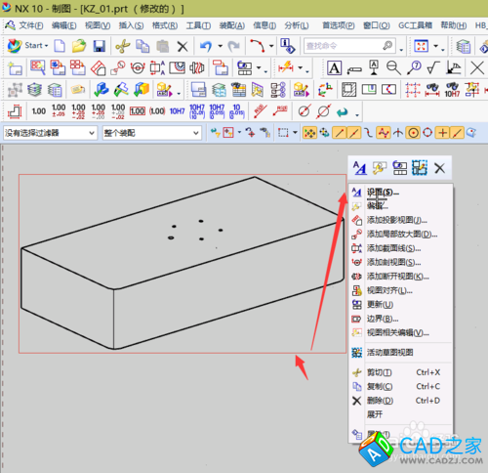Click the Undo arrow icon

tap(206, 46)
